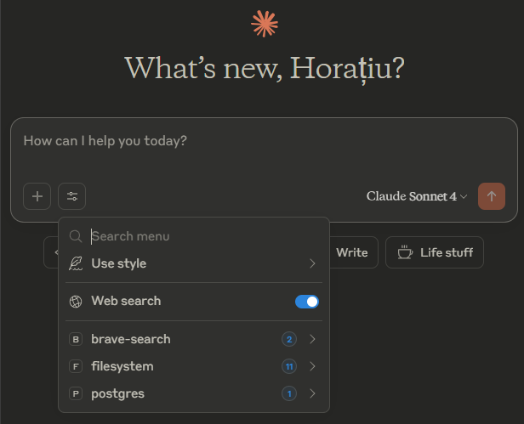Click the magnifier icon in search menu

76,236
